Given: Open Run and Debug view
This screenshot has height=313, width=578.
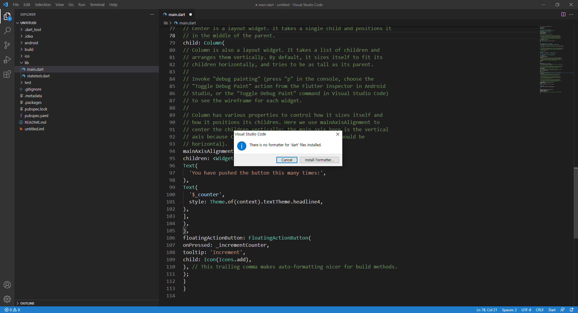Looking at the screenshot, I should click(x=7, y=60).
